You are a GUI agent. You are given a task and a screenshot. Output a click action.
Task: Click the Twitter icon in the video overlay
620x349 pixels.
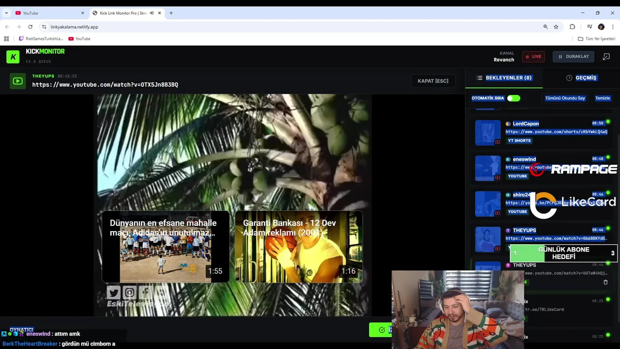(114, 292)
